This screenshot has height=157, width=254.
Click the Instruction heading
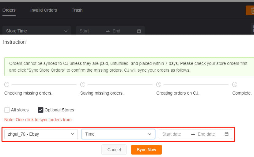14,42
